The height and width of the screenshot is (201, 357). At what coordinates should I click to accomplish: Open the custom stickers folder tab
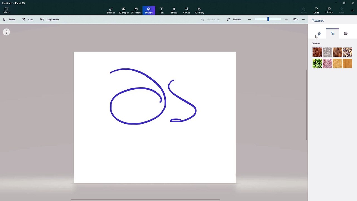[346, 33]
